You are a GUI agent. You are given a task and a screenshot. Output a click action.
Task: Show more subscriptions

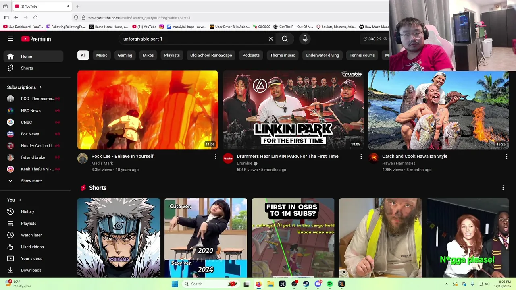(33, 181)
